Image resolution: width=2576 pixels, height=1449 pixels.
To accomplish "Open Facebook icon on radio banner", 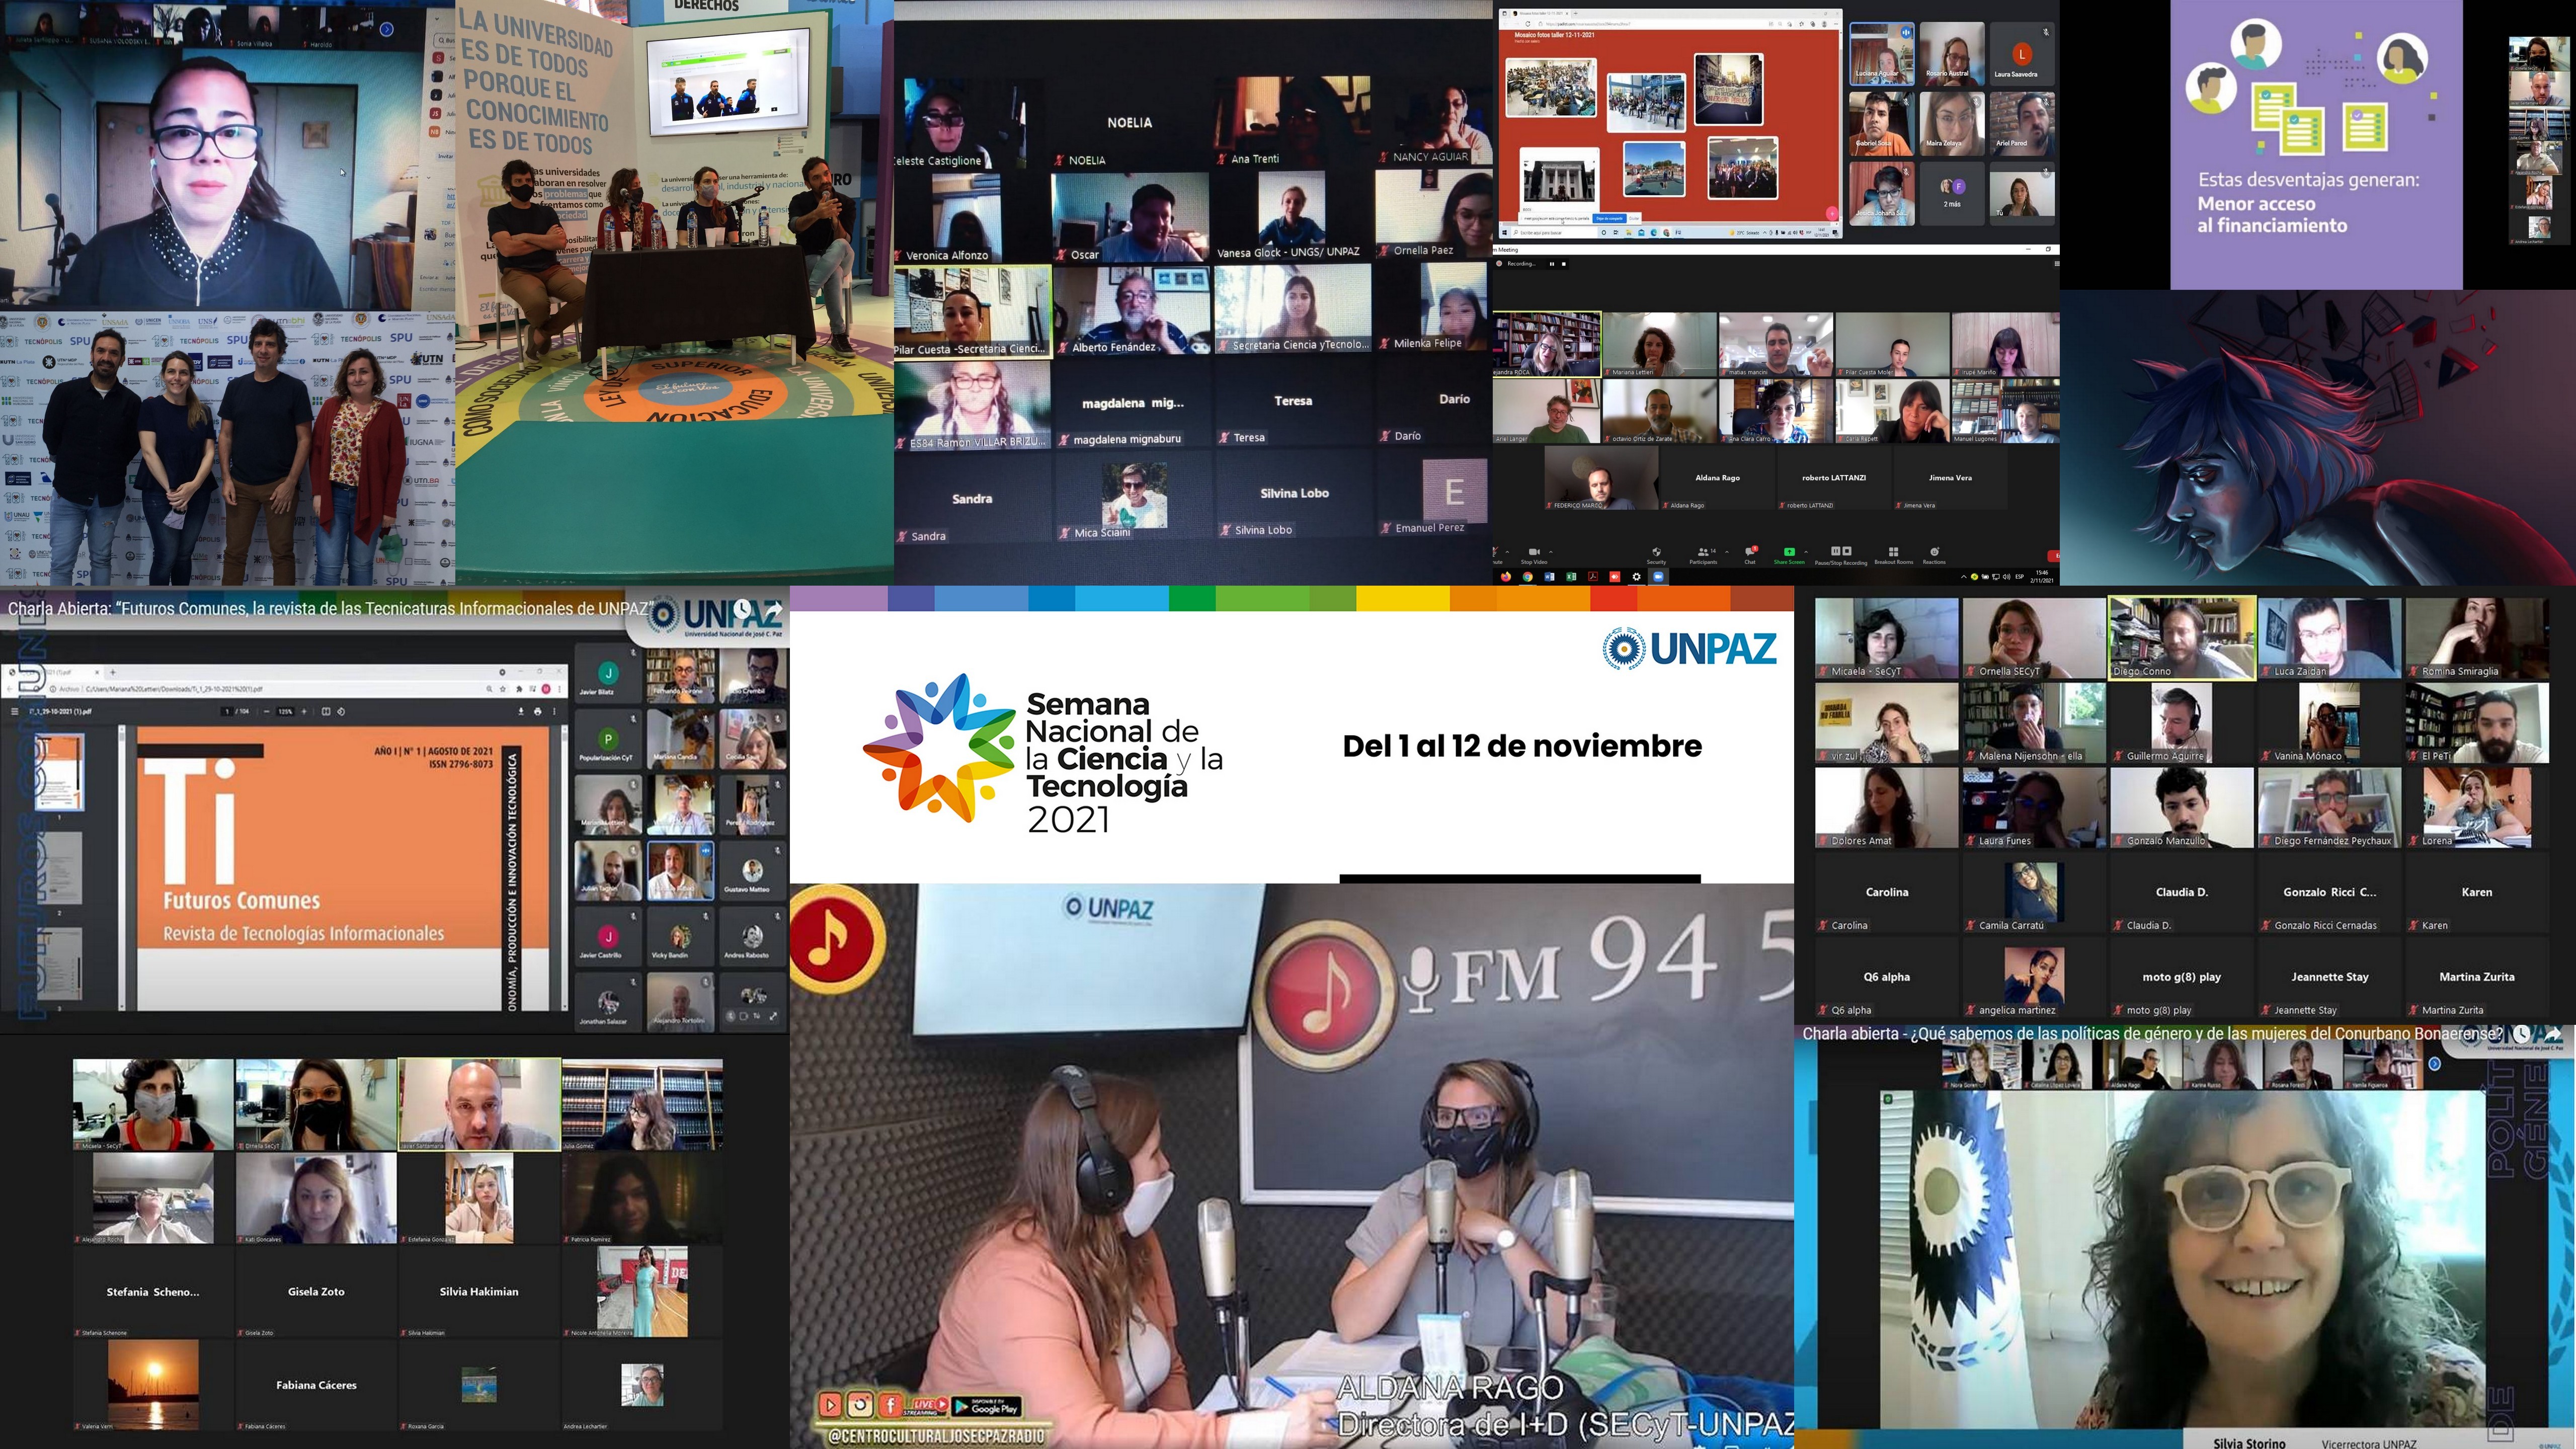I will click(x=891, y=1406).
